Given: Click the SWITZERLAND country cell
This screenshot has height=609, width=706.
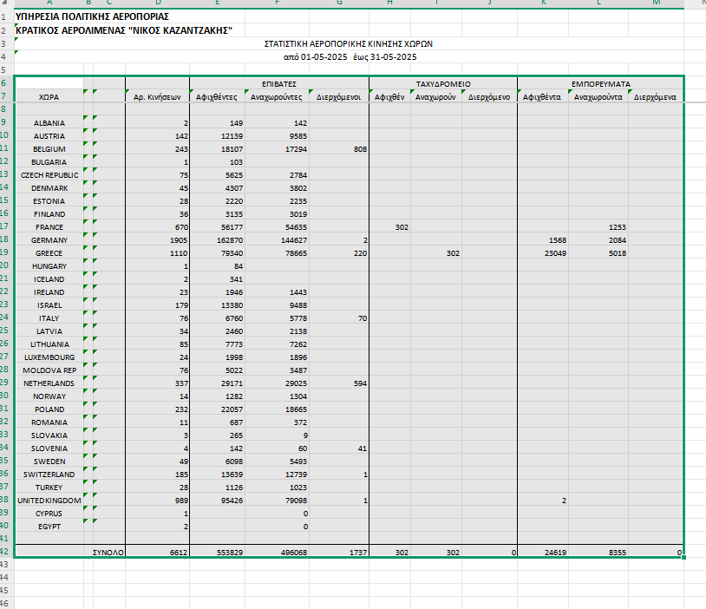Looking at the screenshot, I should [x=49, y=475].
